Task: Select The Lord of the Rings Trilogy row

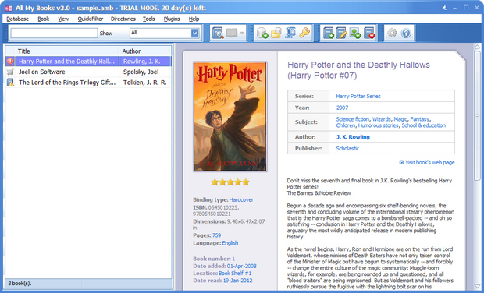Action: 88,83
